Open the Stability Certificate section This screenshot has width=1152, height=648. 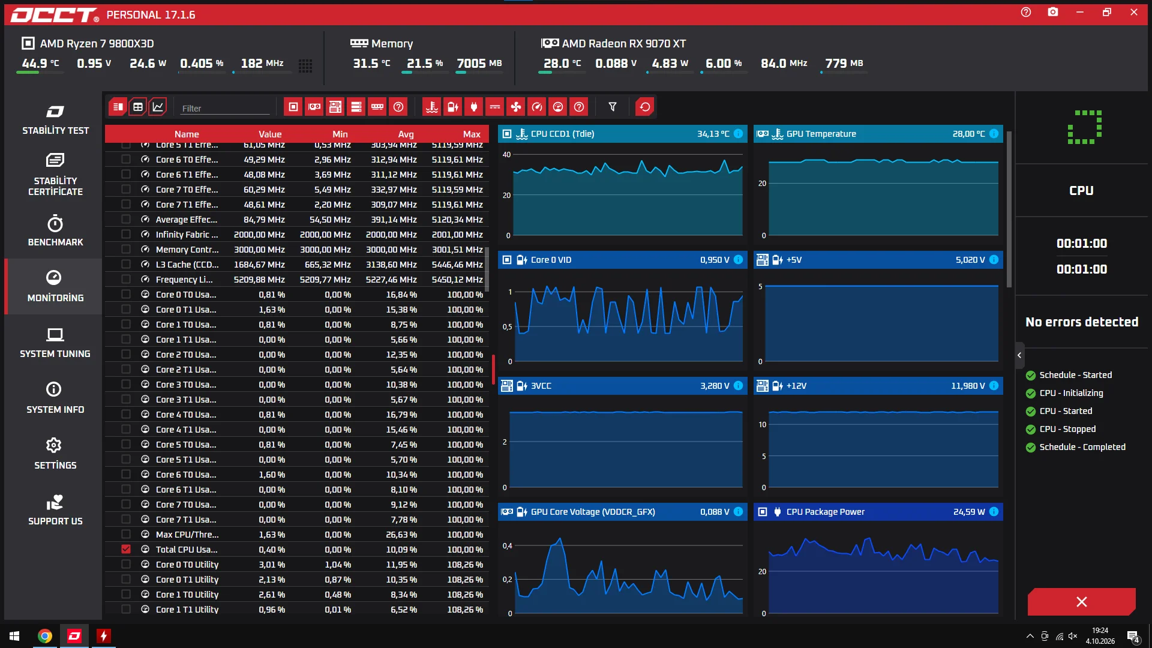(55, 175)
